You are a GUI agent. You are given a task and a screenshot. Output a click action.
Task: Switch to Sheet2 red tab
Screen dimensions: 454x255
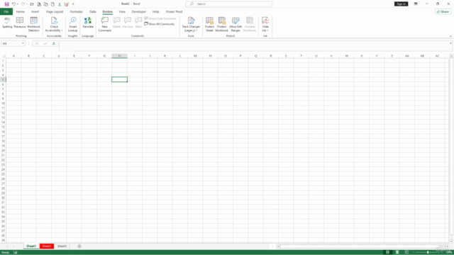coord(47,246)
